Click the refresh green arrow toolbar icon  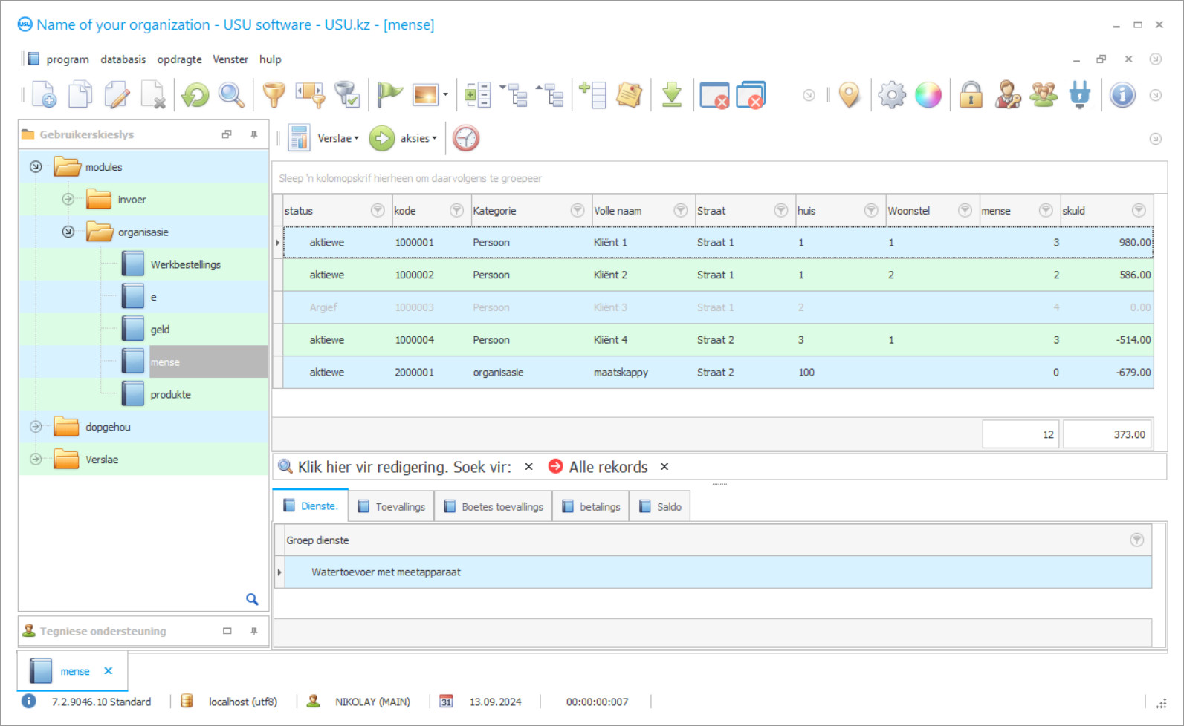coord(195,95)
